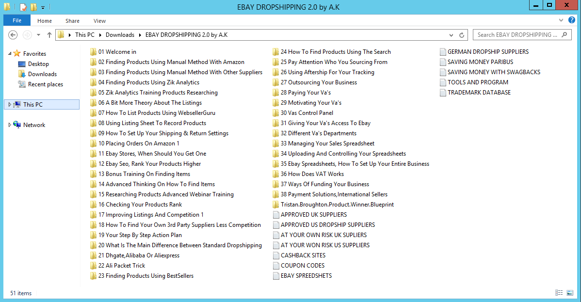Select Tristan.Broughton.Product.Winner.Blueprint folder icon

tap(275, 205)
